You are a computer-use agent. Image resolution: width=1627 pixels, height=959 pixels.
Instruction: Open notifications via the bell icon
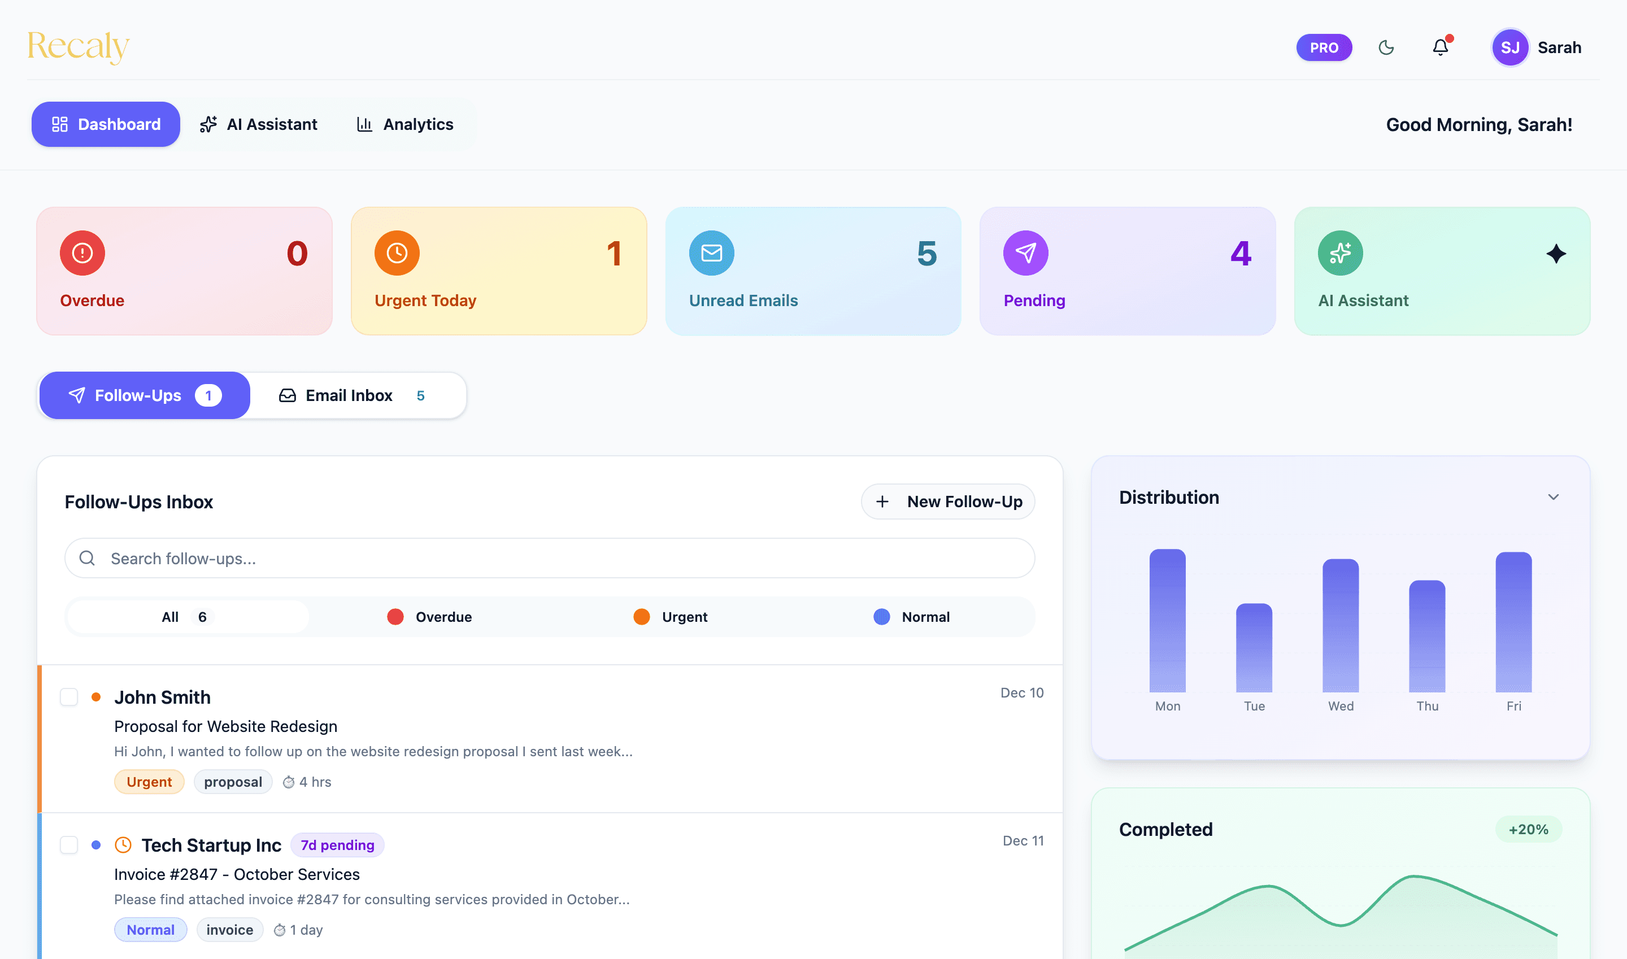click(1440, 47)
